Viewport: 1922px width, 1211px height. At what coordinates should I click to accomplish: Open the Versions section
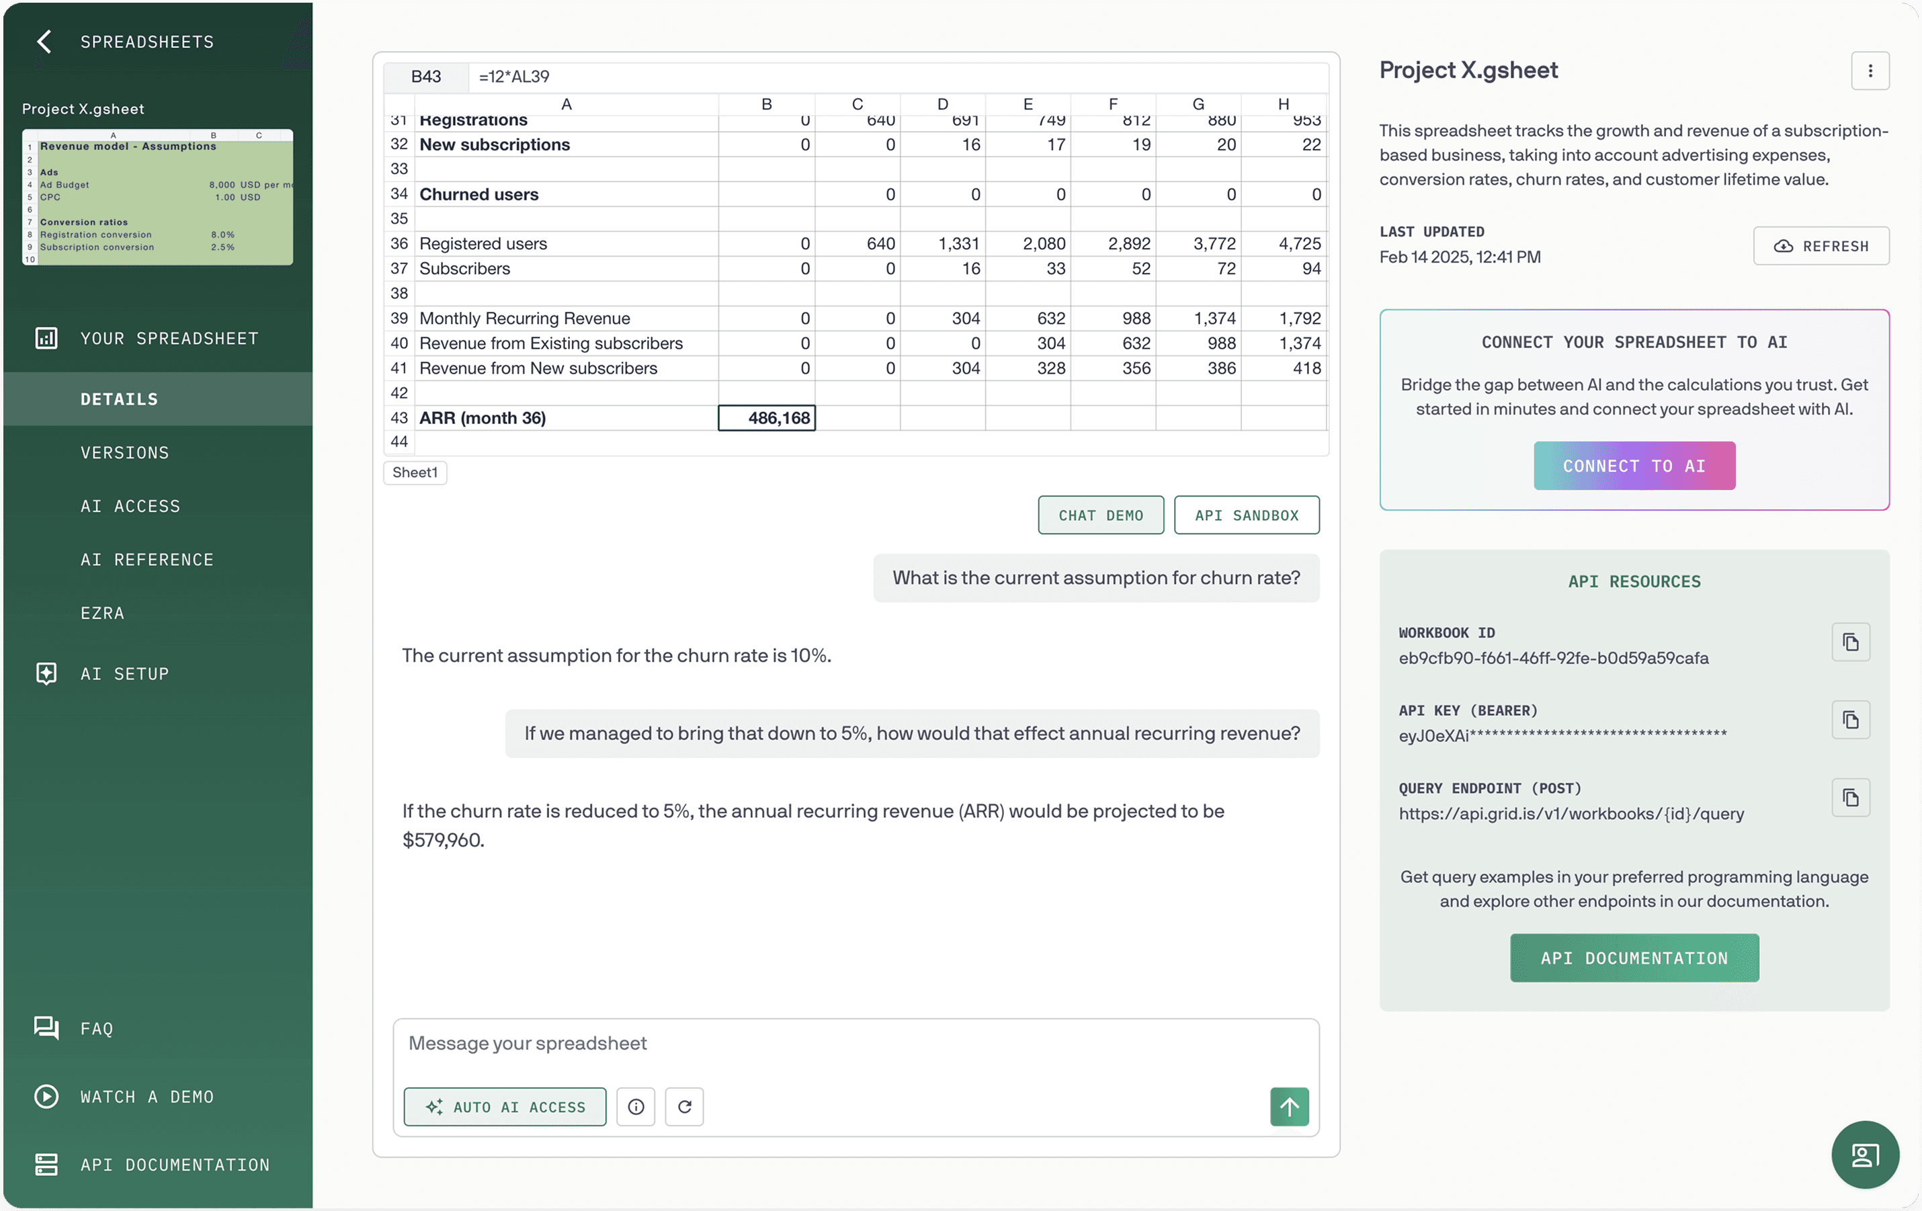pyautogui.click(x=124, y=453)
